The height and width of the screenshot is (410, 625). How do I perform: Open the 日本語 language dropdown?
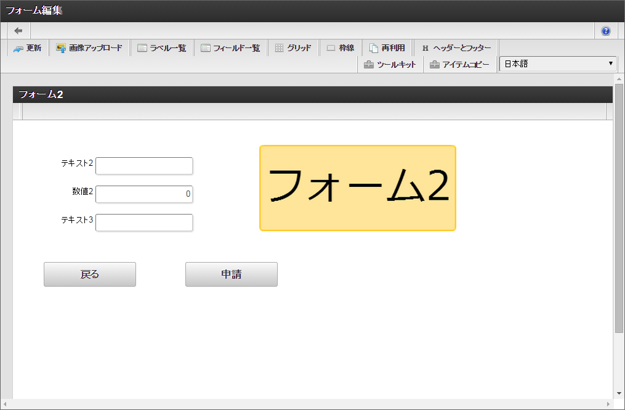[557, 64]
